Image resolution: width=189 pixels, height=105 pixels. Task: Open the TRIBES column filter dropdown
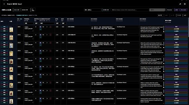(x=29, y=23)
